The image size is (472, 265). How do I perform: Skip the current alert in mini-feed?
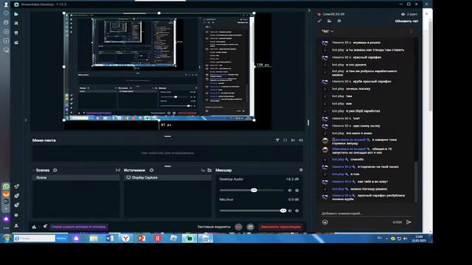pyautogui.click(x=293, y=140)
